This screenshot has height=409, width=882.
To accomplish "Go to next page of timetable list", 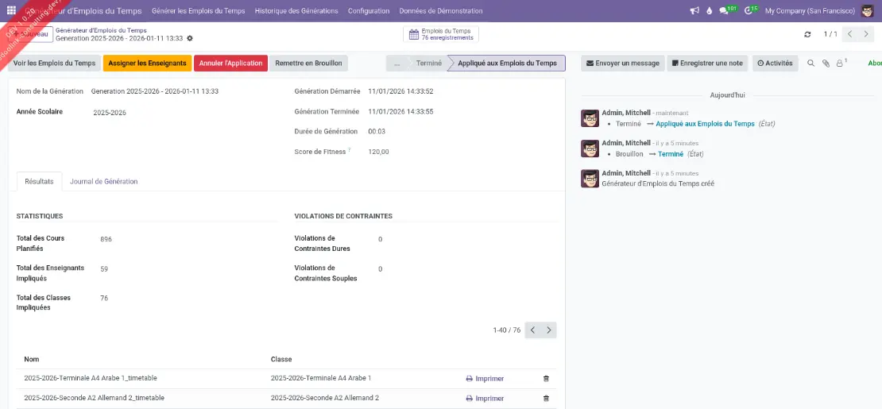I will pyautogui.click(x=549, y=330).
